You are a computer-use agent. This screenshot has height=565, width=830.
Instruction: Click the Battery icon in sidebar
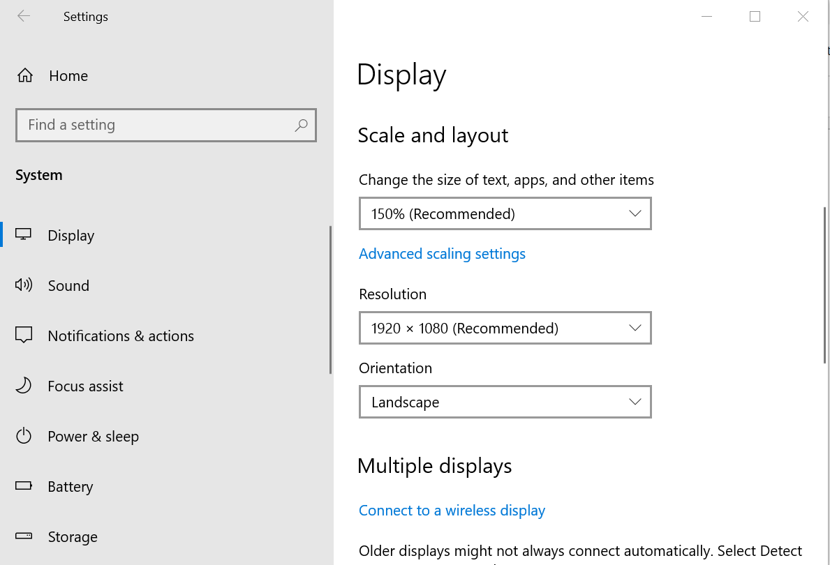(24, 486)
